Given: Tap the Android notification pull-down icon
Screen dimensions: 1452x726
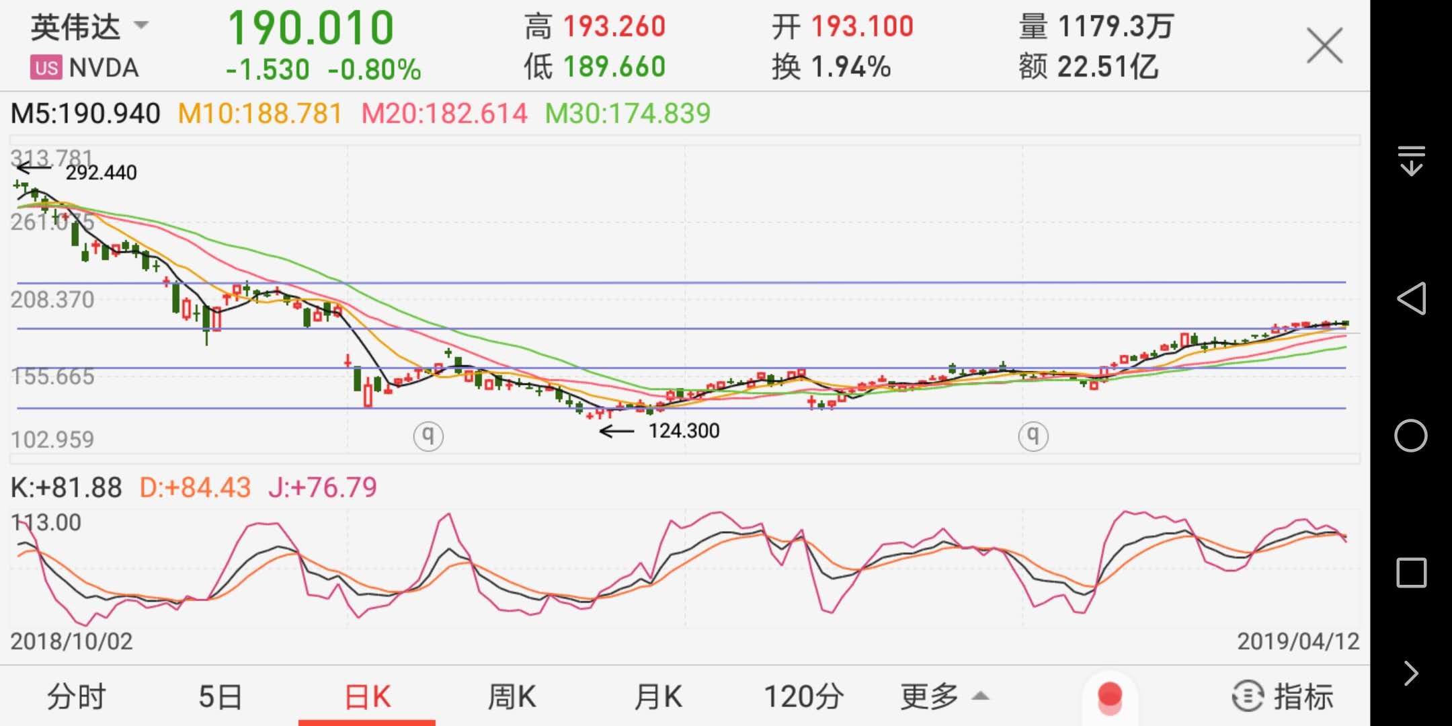Looking at the screenshot, I should coord(1412,161).
